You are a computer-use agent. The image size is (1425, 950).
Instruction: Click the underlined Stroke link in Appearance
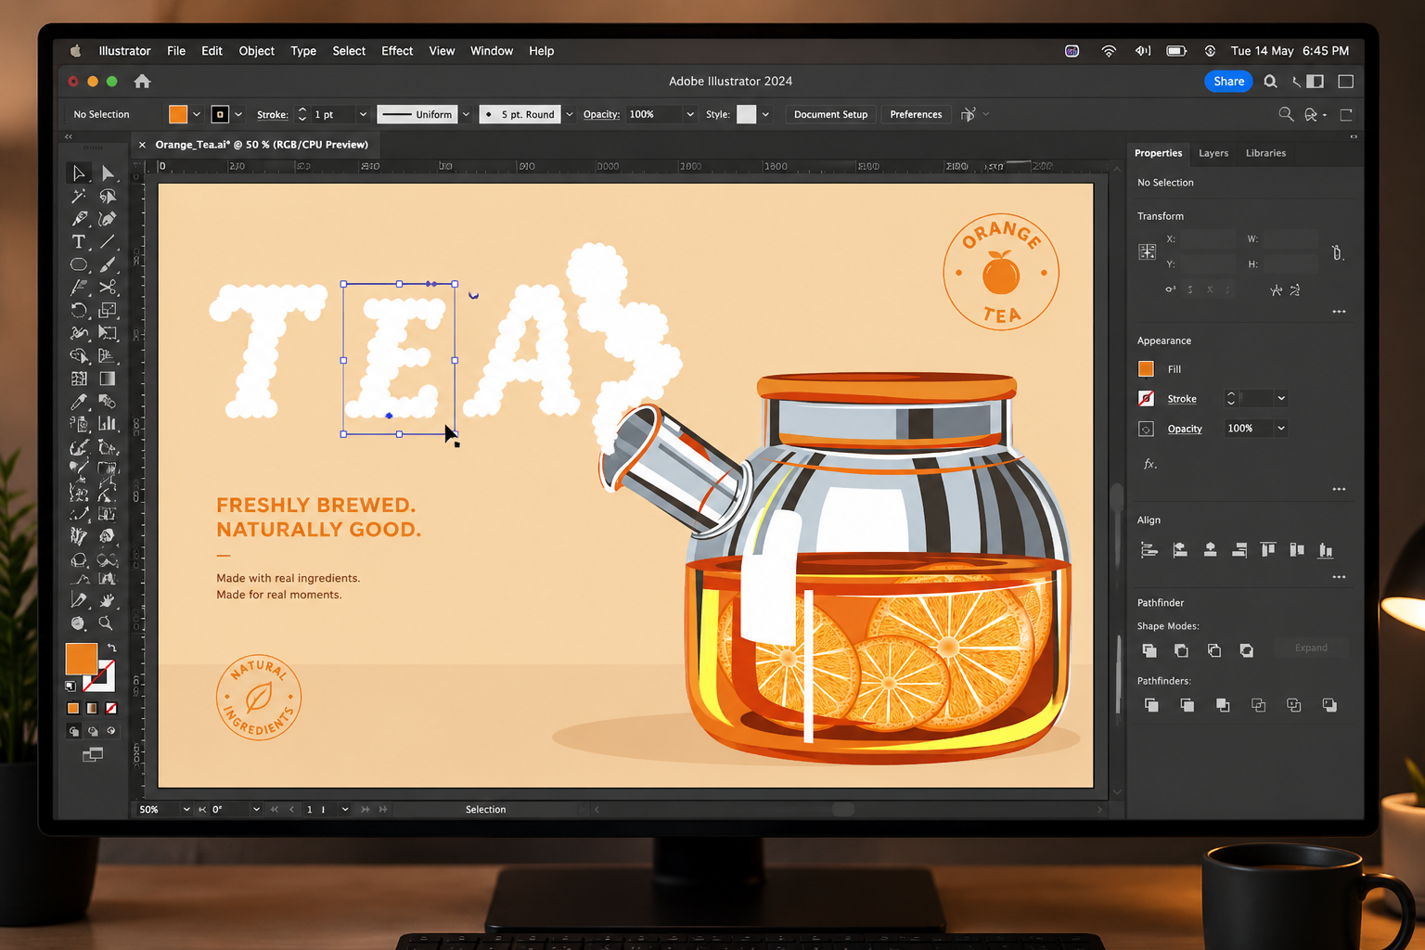(1182, 399)
